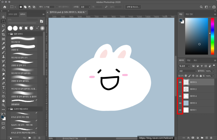This screenshot has width=217, height=140.
Task: Click the 선택 및 마스크 button
Action: (x=133, y=7)
